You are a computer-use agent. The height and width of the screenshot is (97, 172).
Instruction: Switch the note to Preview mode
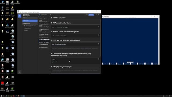(91, 15)
